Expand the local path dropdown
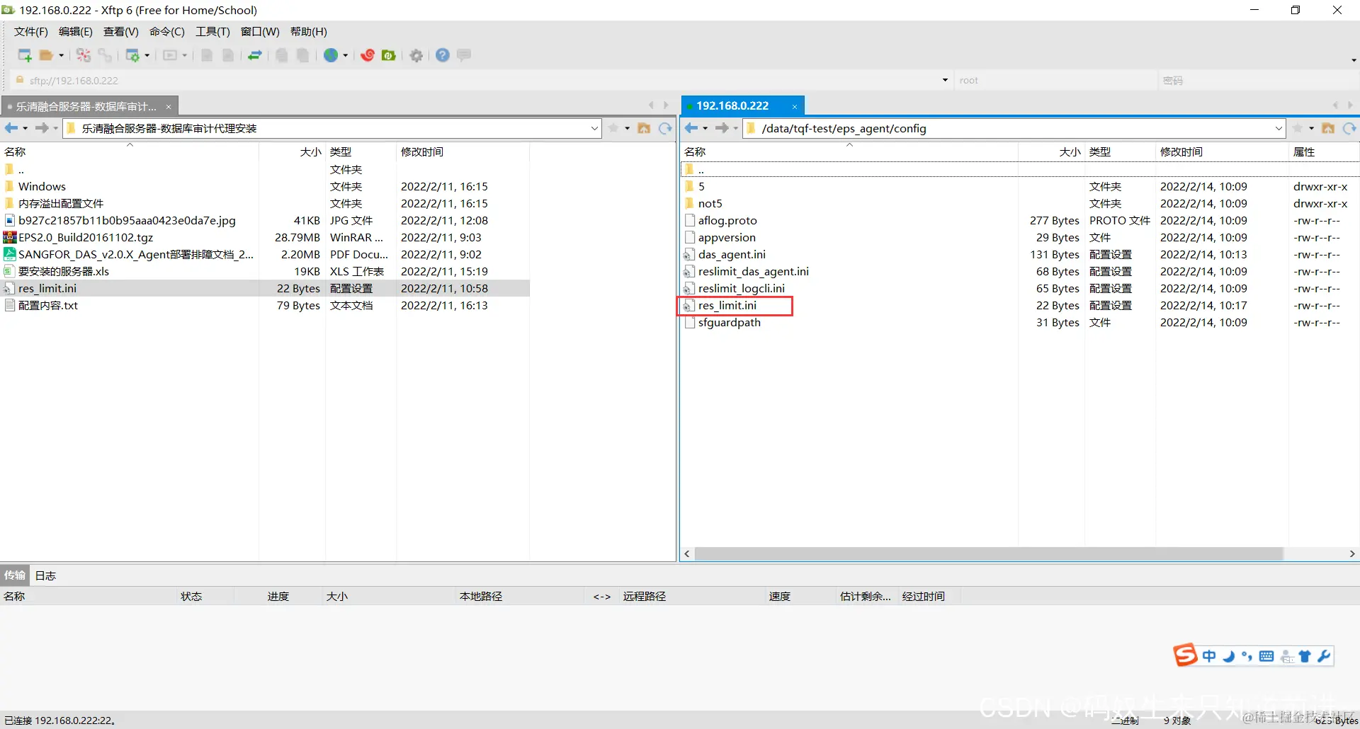Viewport: 1360px width, 729px height. point(594,128)
